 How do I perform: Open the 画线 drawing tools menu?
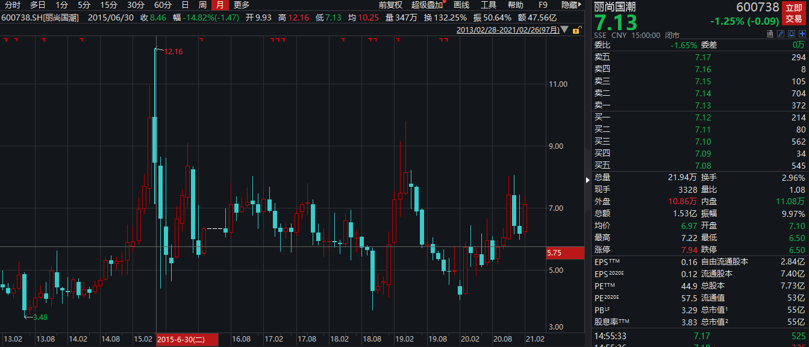point(461,5)
